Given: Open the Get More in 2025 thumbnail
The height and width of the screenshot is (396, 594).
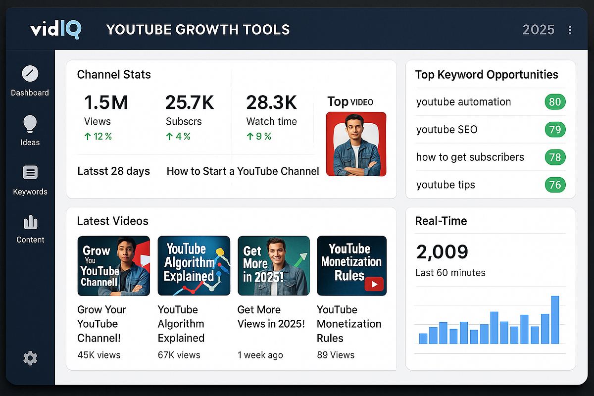Looking at the screenshot, I should click(x=274, y=266).
